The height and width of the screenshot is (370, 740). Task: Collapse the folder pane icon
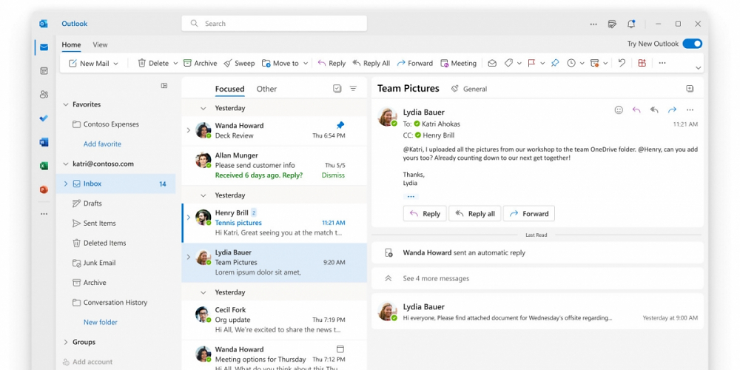[x=164, y=85]
